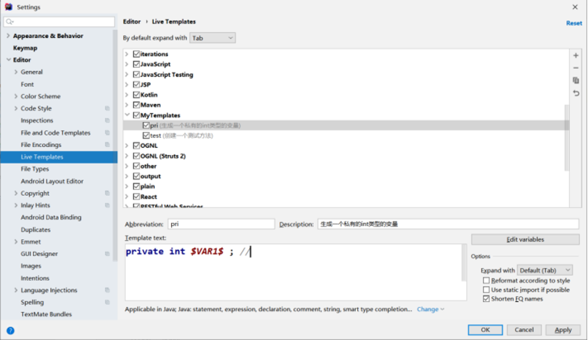Click the template text scrollbar
This screenshot has height=340, width=588.
(464, 263)
